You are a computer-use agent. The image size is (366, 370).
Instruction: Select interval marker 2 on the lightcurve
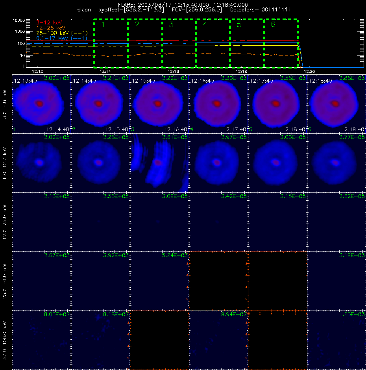point(137,24)
